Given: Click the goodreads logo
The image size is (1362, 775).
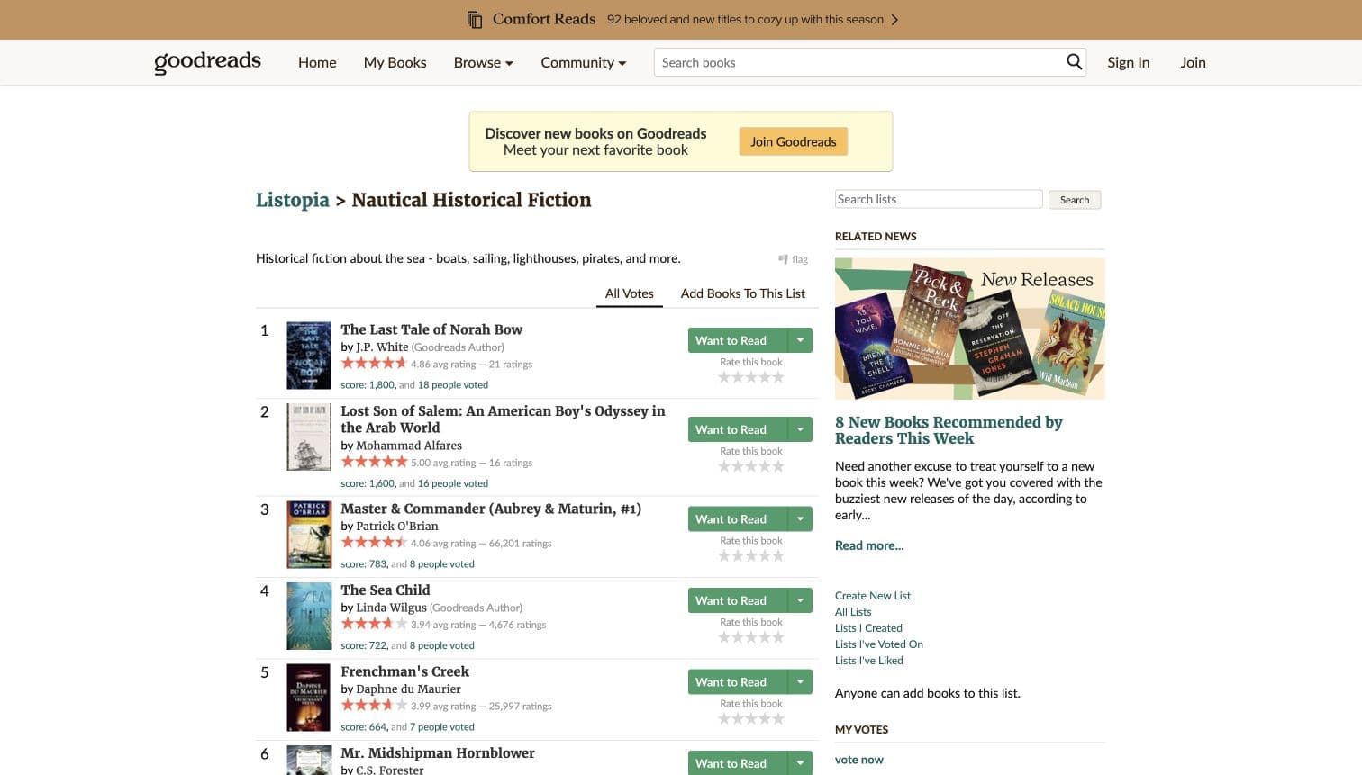Looking at the screenshot, I should [x=207, y=61].
